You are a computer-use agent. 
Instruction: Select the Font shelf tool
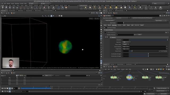click(x=49, y=8)
